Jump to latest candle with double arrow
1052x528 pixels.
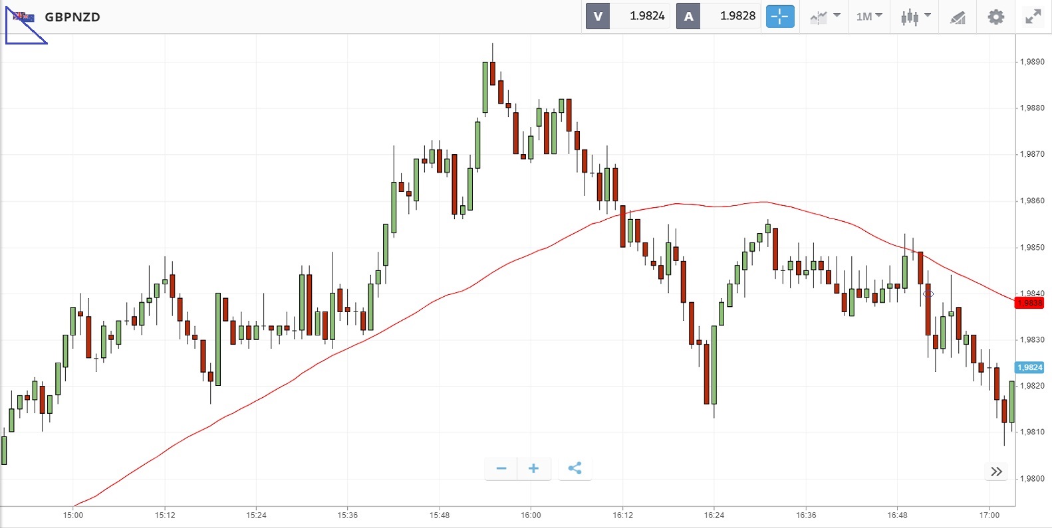point(996,472)
